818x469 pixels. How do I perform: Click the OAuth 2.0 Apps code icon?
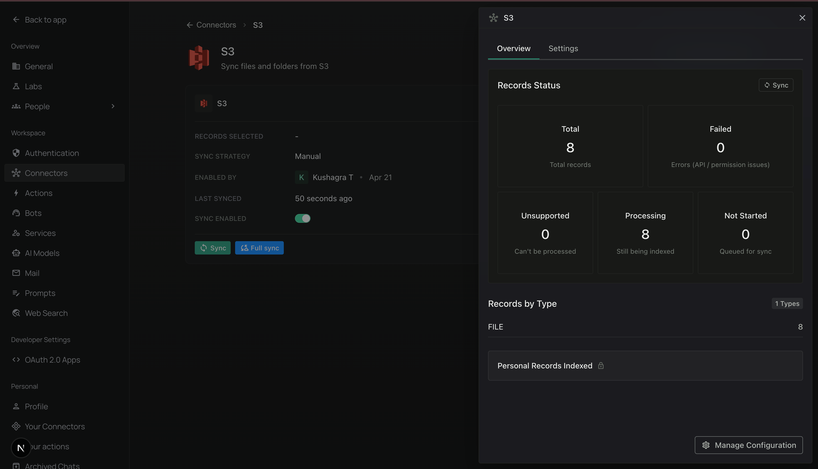click(16, 360)
